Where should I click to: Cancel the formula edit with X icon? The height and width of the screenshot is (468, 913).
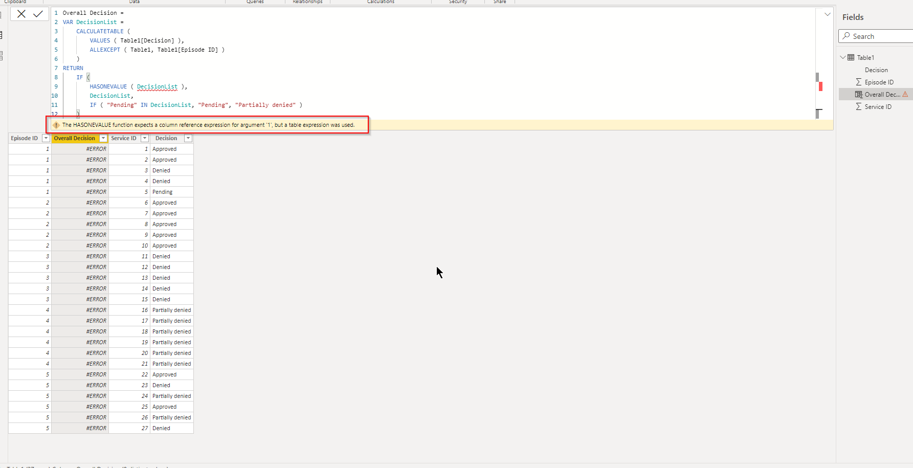21,14
